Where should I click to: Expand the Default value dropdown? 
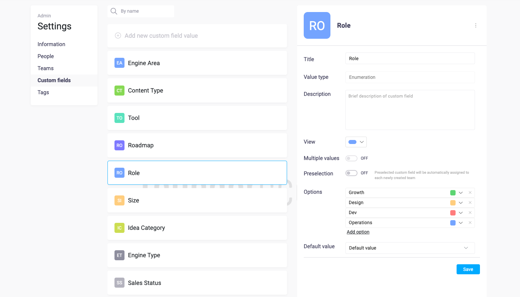pos(466,248)
